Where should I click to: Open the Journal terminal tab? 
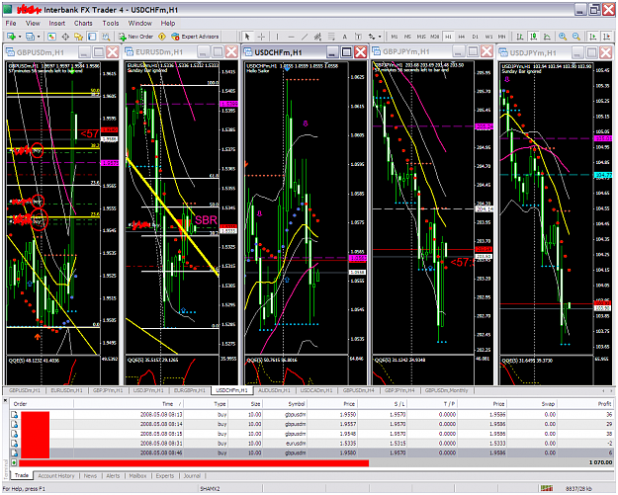[x=192, y=475]
